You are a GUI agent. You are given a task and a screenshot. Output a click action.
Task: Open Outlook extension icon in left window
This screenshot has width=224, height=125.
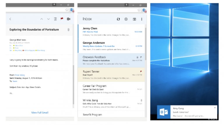pyautogui.click(x=72, y=10)
